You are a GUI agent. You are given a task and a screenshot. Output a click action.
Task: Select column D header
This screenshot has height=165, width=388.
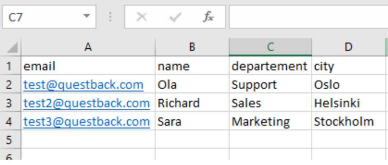pos(349,47)
